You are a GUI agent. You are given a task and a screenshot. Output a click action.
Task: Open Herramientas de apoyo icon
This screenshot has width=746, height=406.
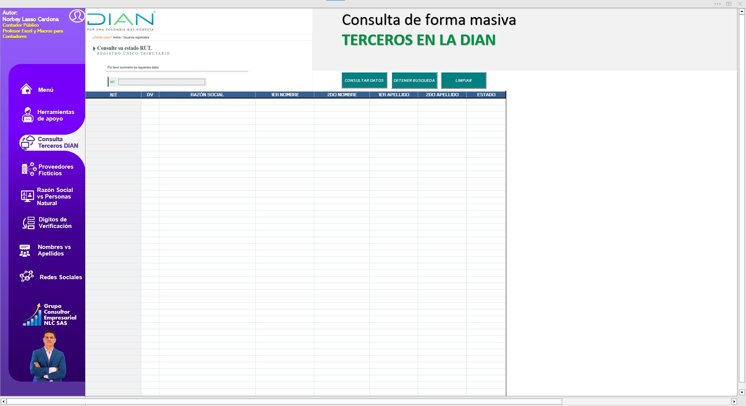28,115
